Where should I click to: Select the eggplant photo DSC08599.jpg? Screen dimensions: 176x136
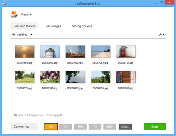50,77
